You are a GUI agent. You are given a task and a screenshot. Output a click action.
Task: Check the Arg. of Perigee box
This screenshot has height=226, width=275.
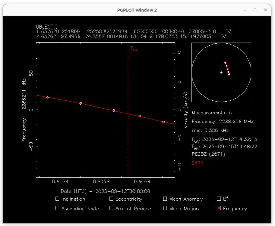coord(111,208)
